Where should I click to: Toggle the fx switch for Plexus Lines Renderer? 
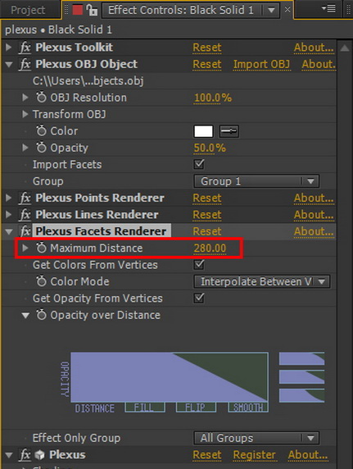(x=25, y=215)
